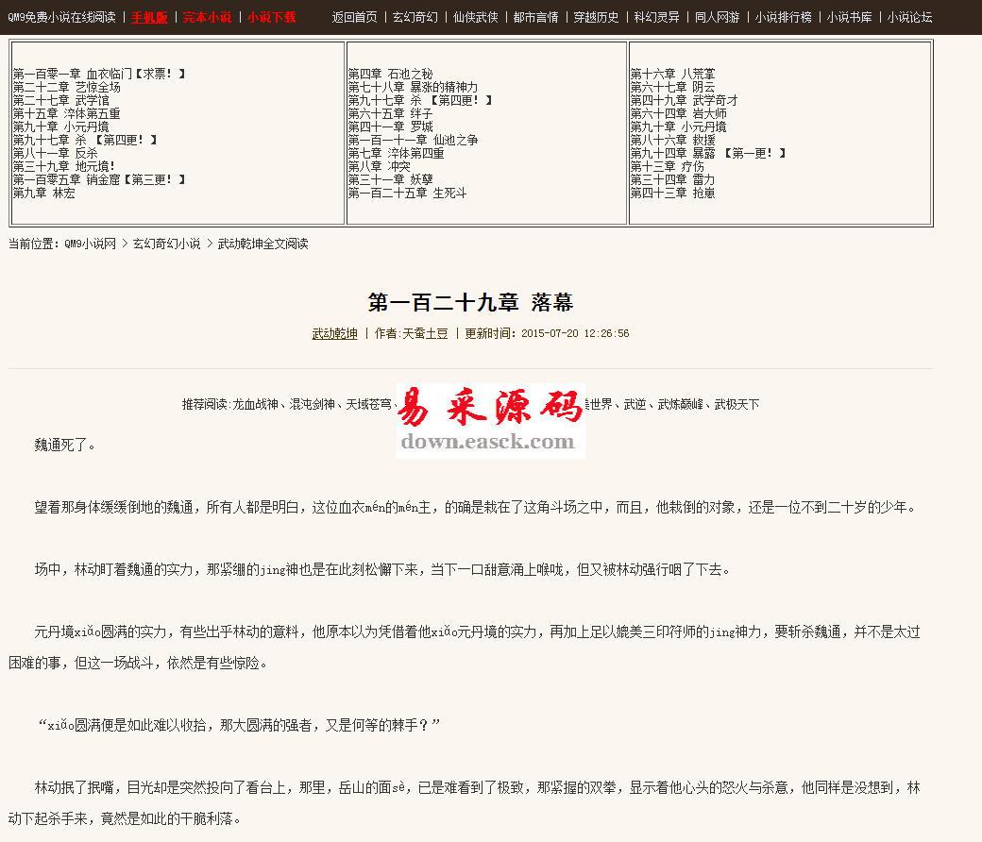Open chapter 第一百一十一章 仙池之争
Image resolution: width=982 pixels, height=842 pixels.
coord(413,141)
